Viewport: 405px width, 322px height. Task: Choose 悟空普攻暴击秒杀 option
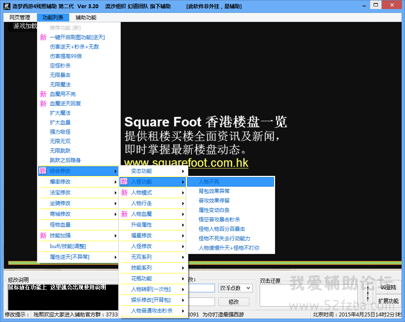(x=230, y=220)
